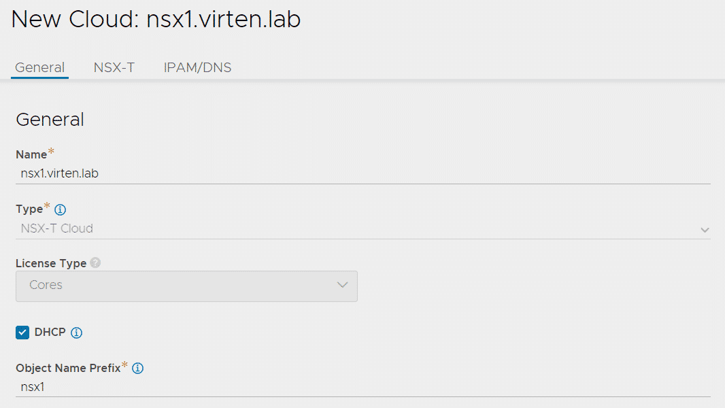
Task: Click the License Type help question icon
Action: (x=95, y=263)
